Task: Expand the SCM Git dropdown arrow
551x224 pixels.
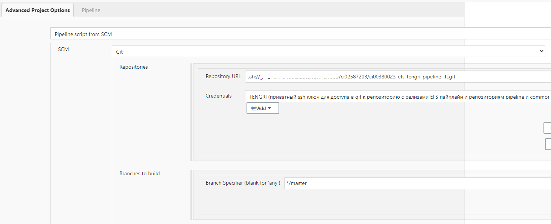Action: point(541,51)
